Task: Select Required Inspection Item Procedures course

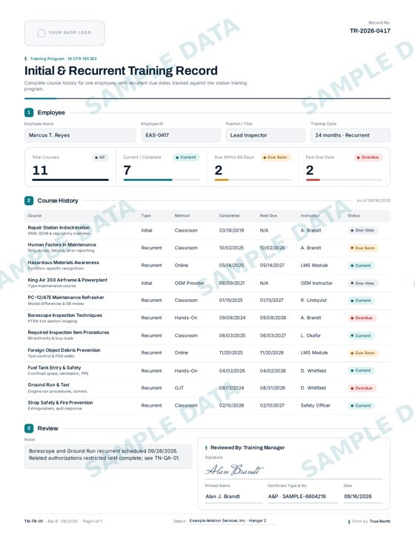Action: coord(207,335)
